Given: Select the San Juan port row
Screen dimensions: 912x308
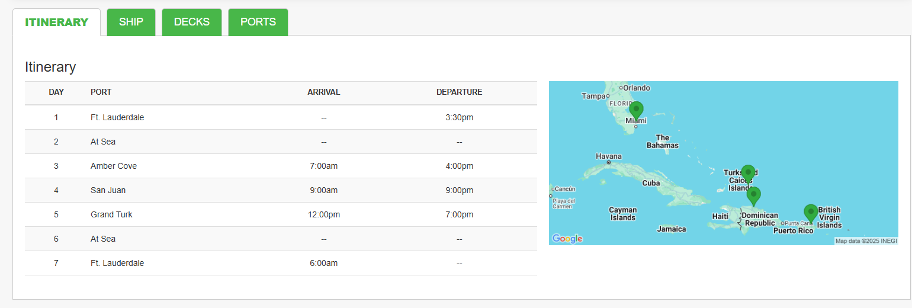Looking at the screenshot, I should point(108,190).
